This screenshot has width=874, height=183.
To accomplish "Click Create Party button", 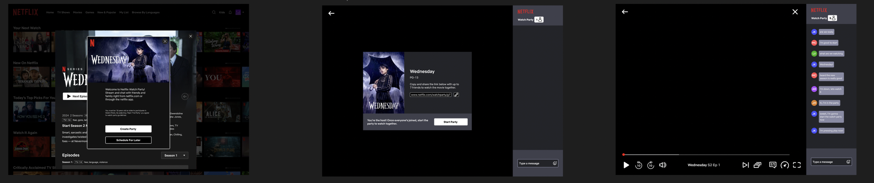I will tap(128, 129).
